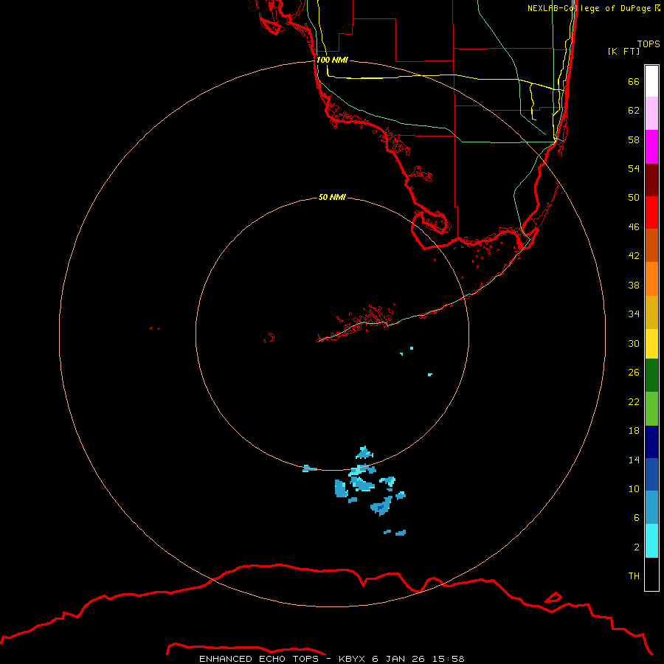Click the "66" scale value
Image resolution: width=664 pixels, height=664 pixels.
634,81
